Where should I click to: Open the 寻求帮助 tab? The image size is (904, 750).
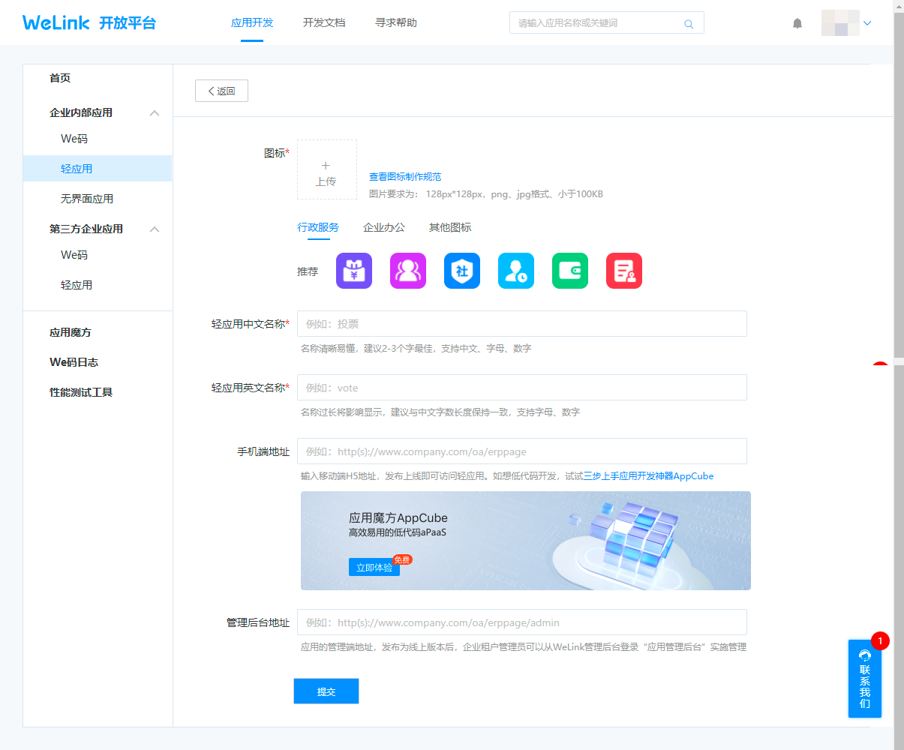click(396, 22)
